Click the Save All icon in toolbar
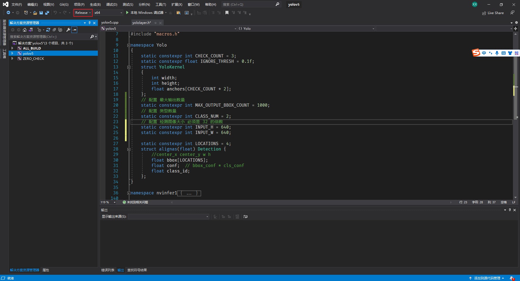The image size is (520, 281). coord(47,13)
